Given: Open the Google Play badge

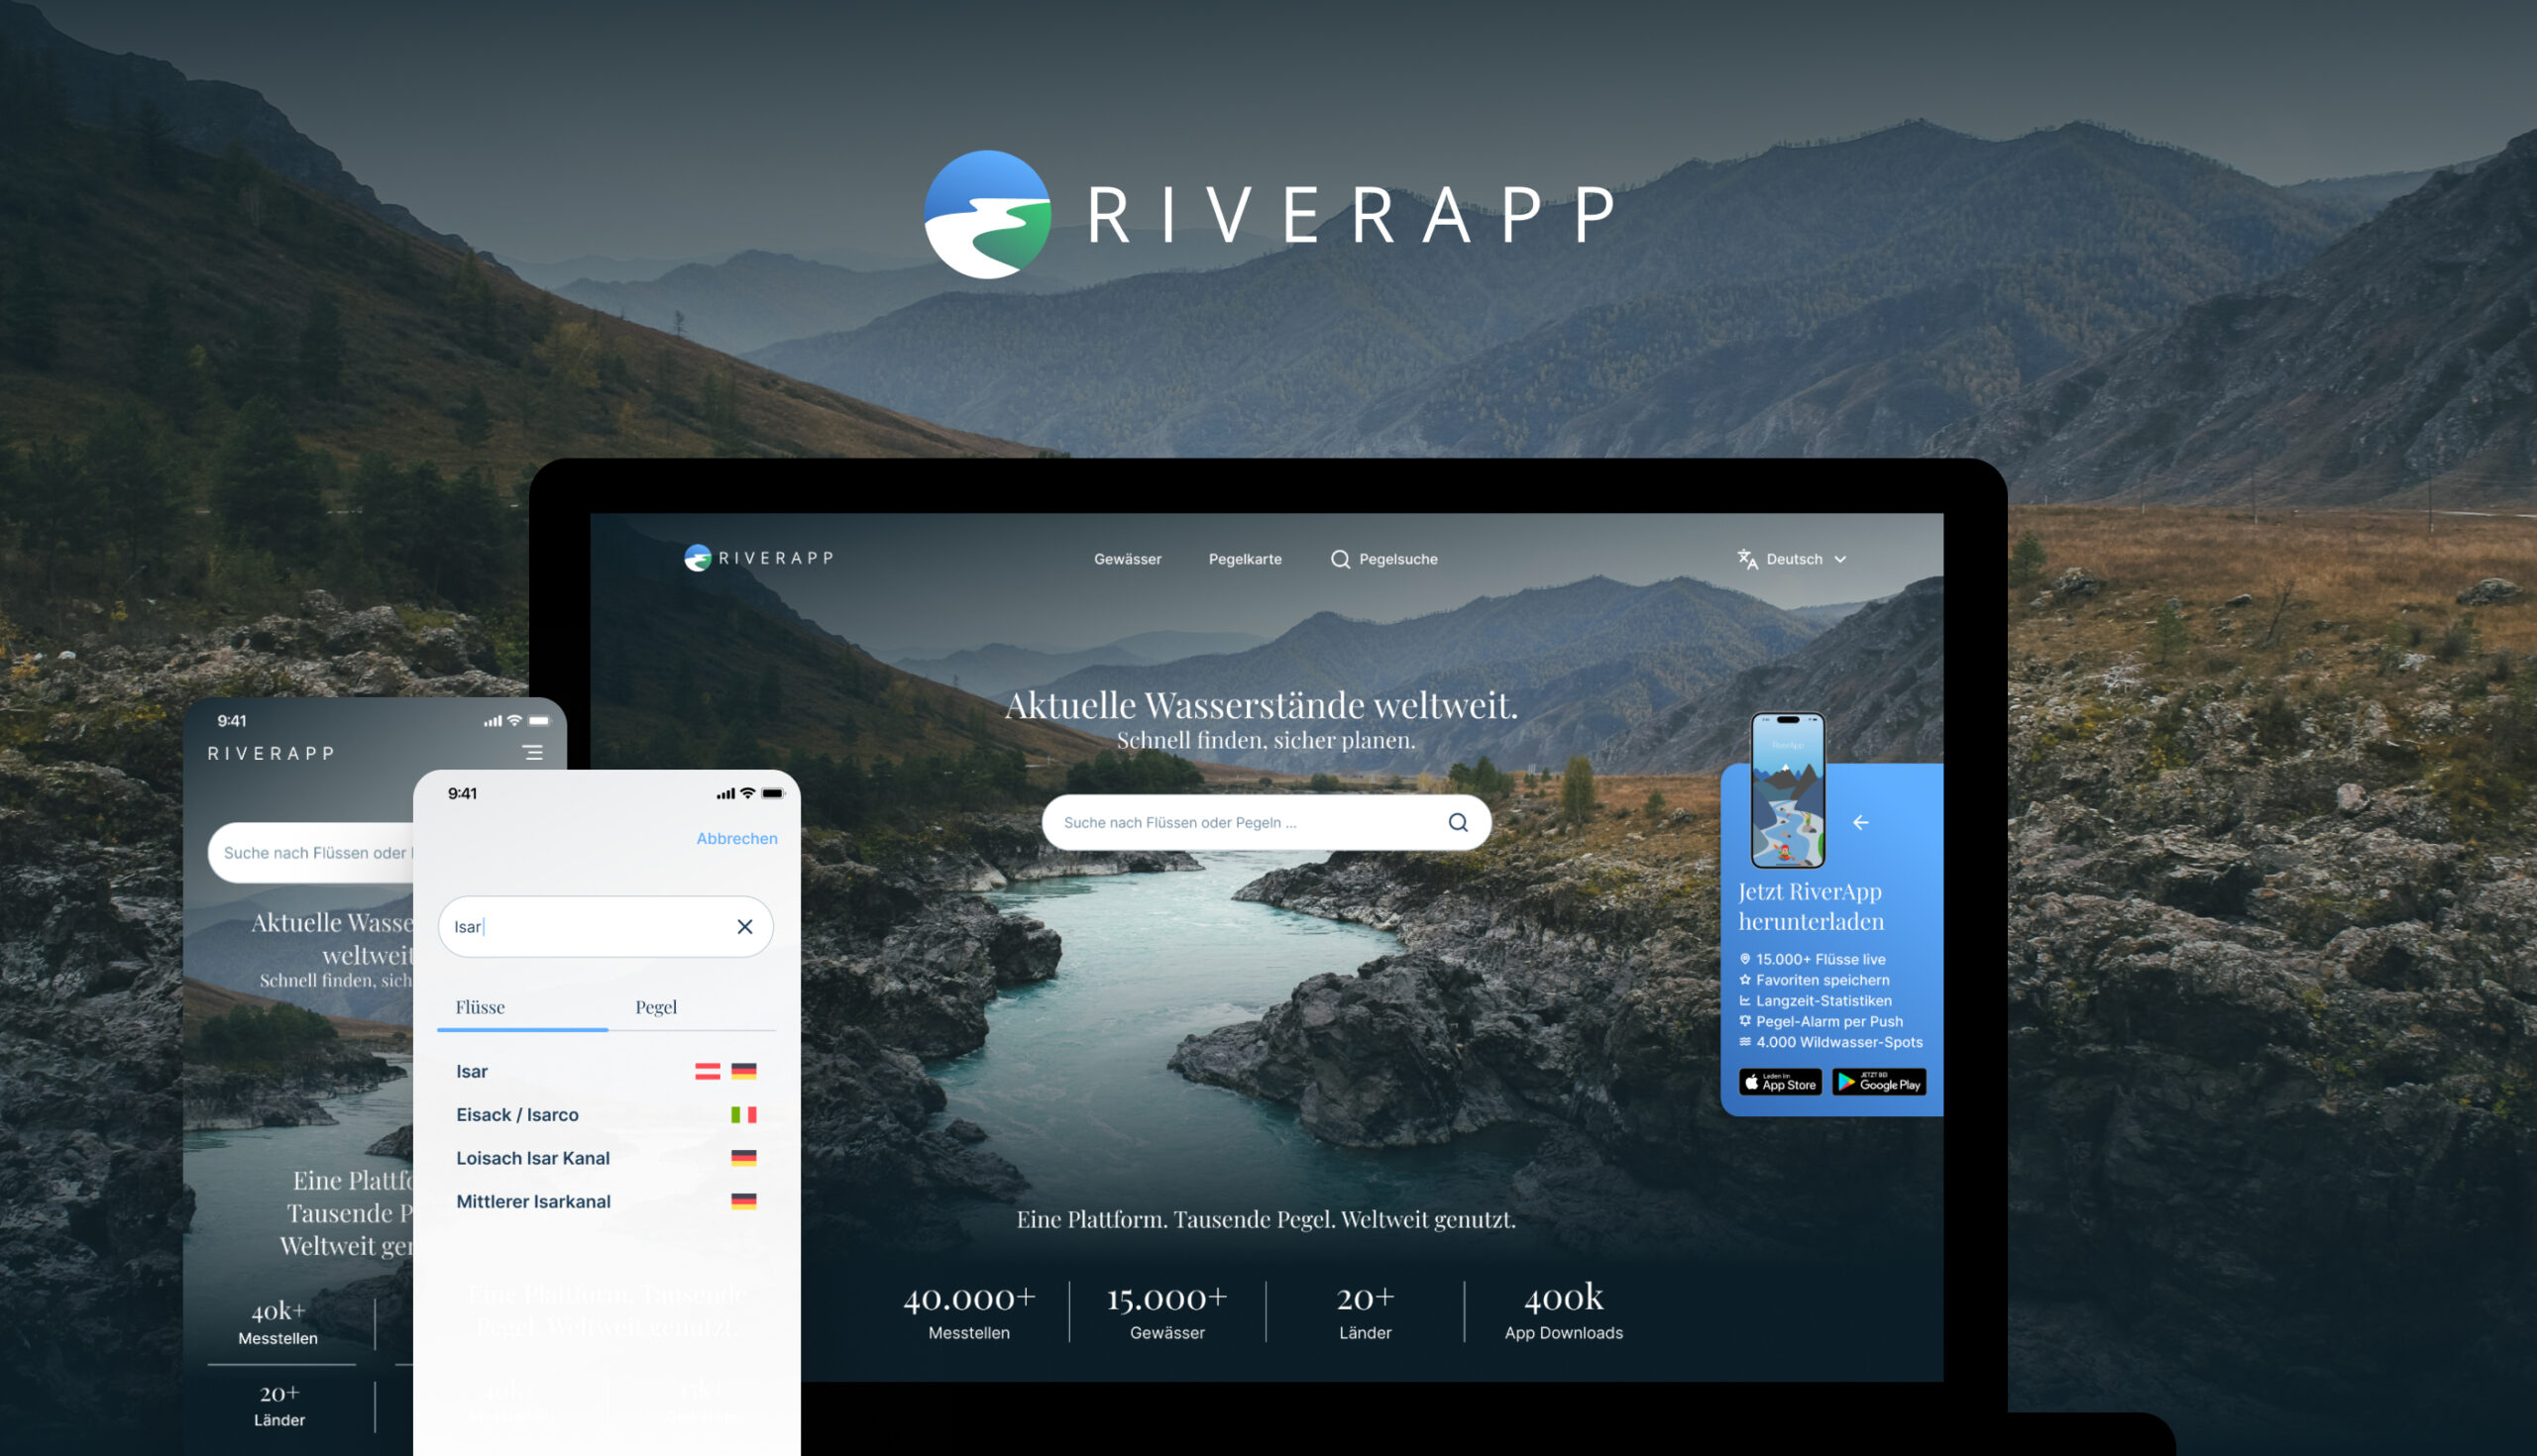Looking at the screenshot, I should (1879, 1083).
